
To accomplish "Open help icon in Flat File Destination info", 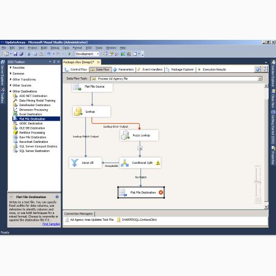I will 57,197.
